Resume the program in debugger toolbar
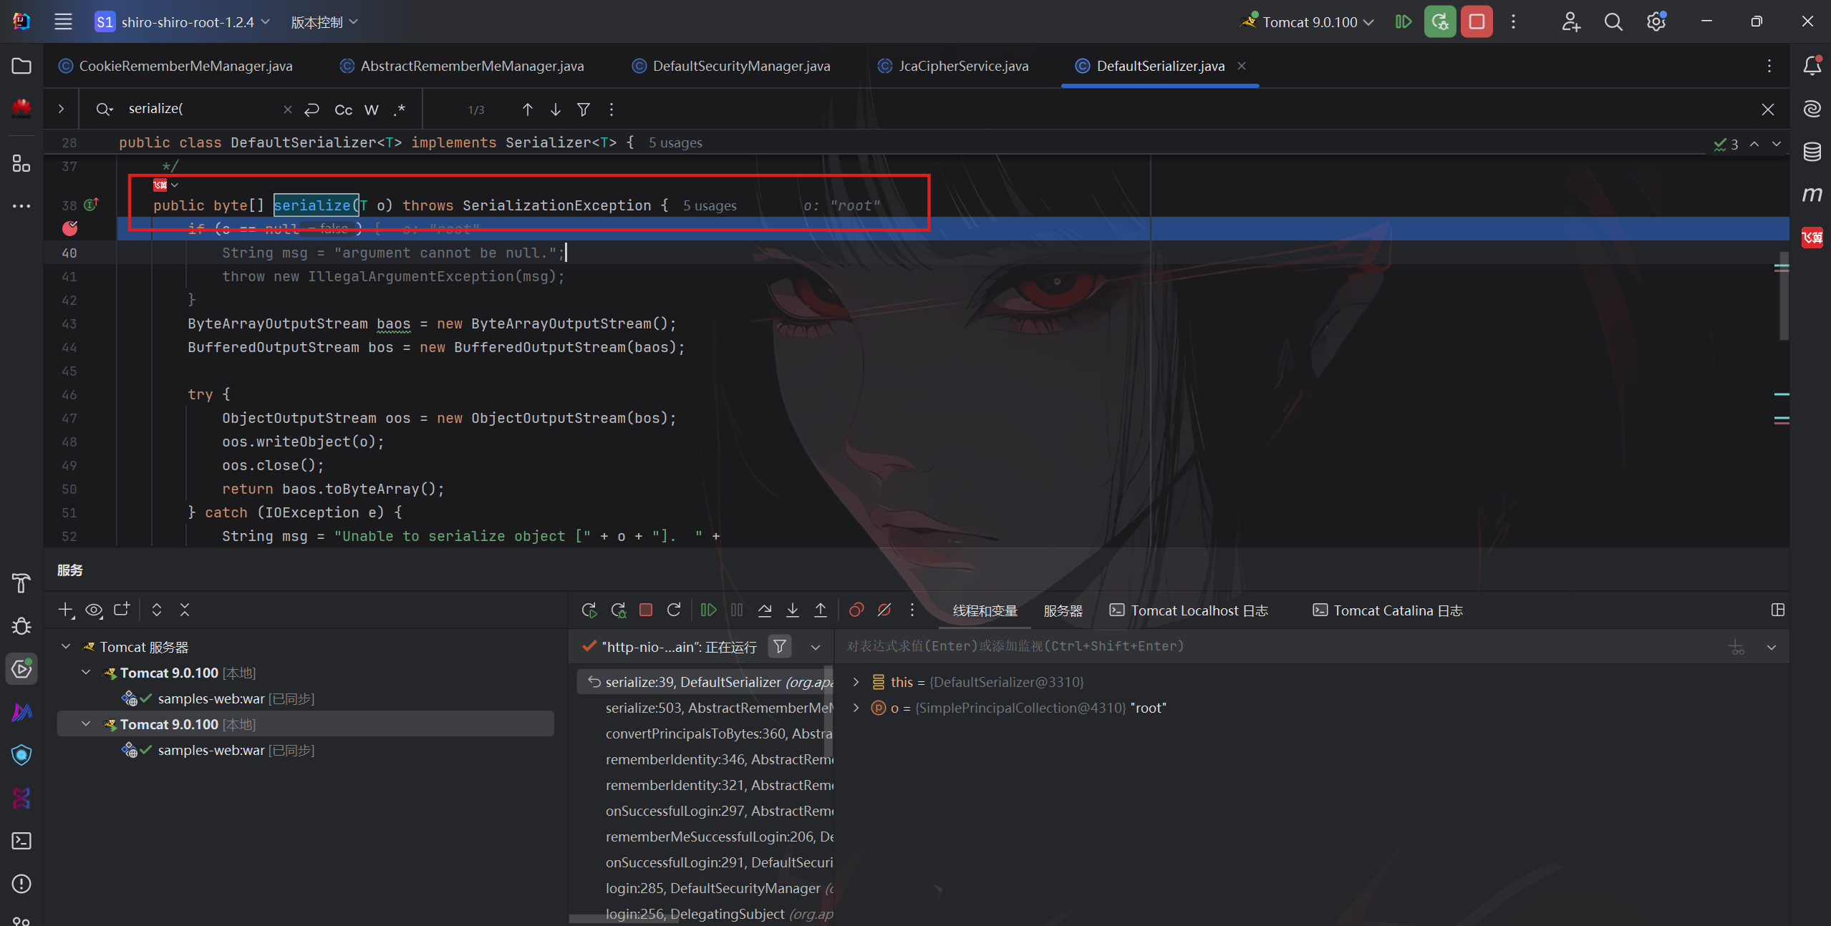The width and height of the screenshot is (1831, 926). click(x=708, y=610)
